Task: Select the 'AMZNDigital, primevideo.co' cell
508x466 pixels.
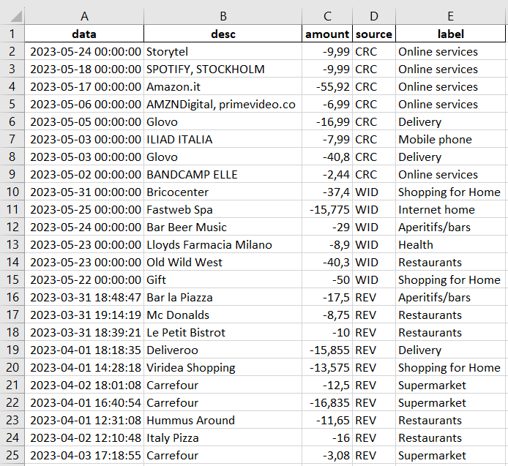Action: tap(223, 104)
